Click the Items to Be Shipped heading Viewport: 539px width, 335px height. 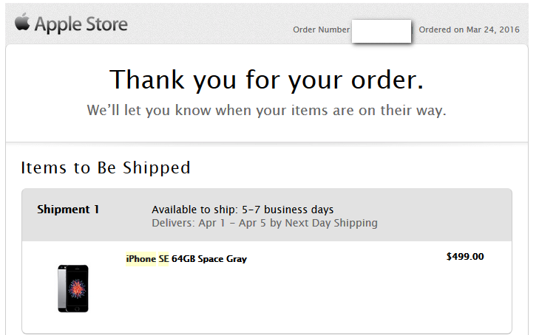(x=106, y=167)
